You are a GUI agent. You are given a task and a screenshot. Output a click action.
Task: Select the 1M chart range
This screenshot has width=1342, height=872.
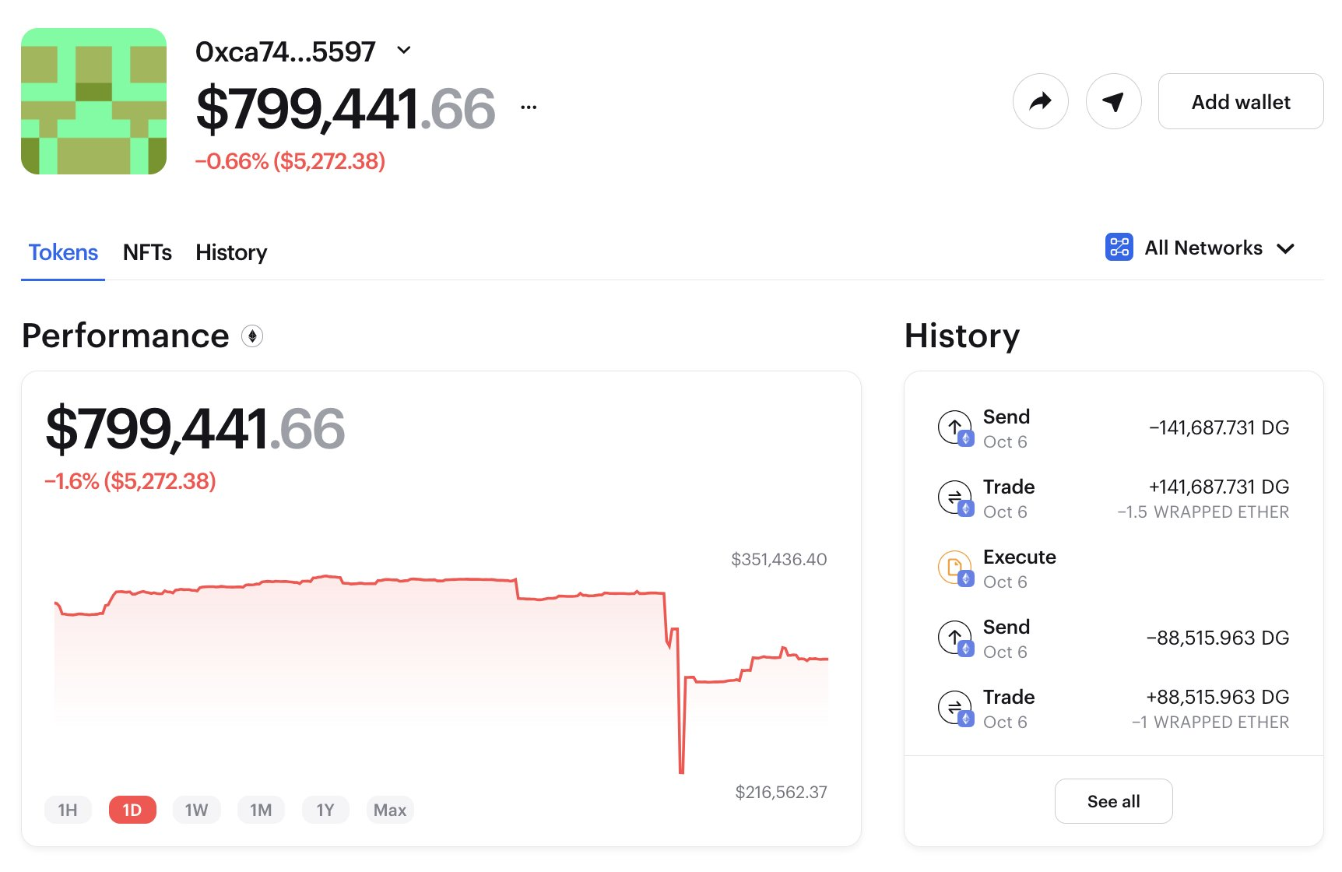tap(261, 810)
